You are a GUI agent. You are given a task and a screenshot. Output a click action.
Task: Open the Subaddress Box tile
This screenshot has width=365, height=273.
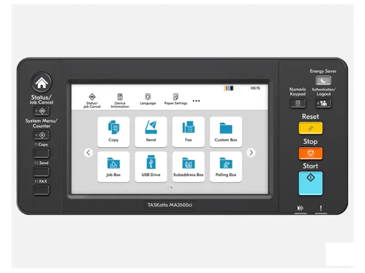click(x=188, y=167)
